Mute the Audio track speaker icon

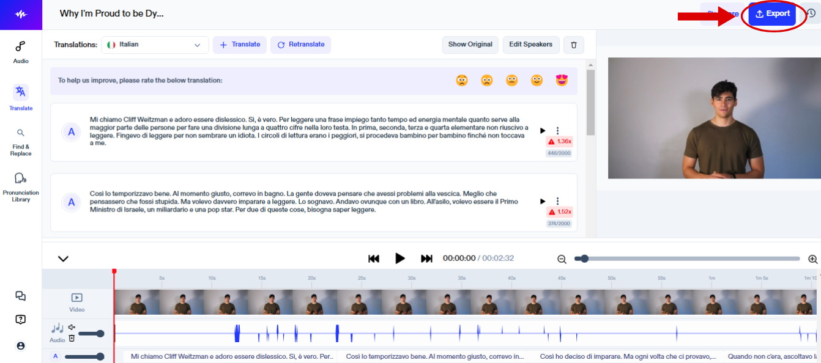[71, 328]
